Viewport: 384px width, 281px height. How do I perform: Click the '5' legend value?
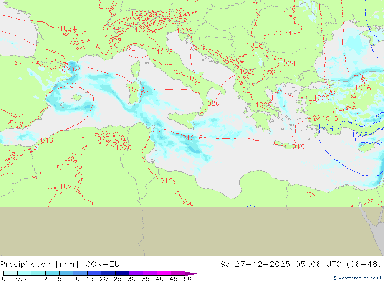tap(60, 279)
